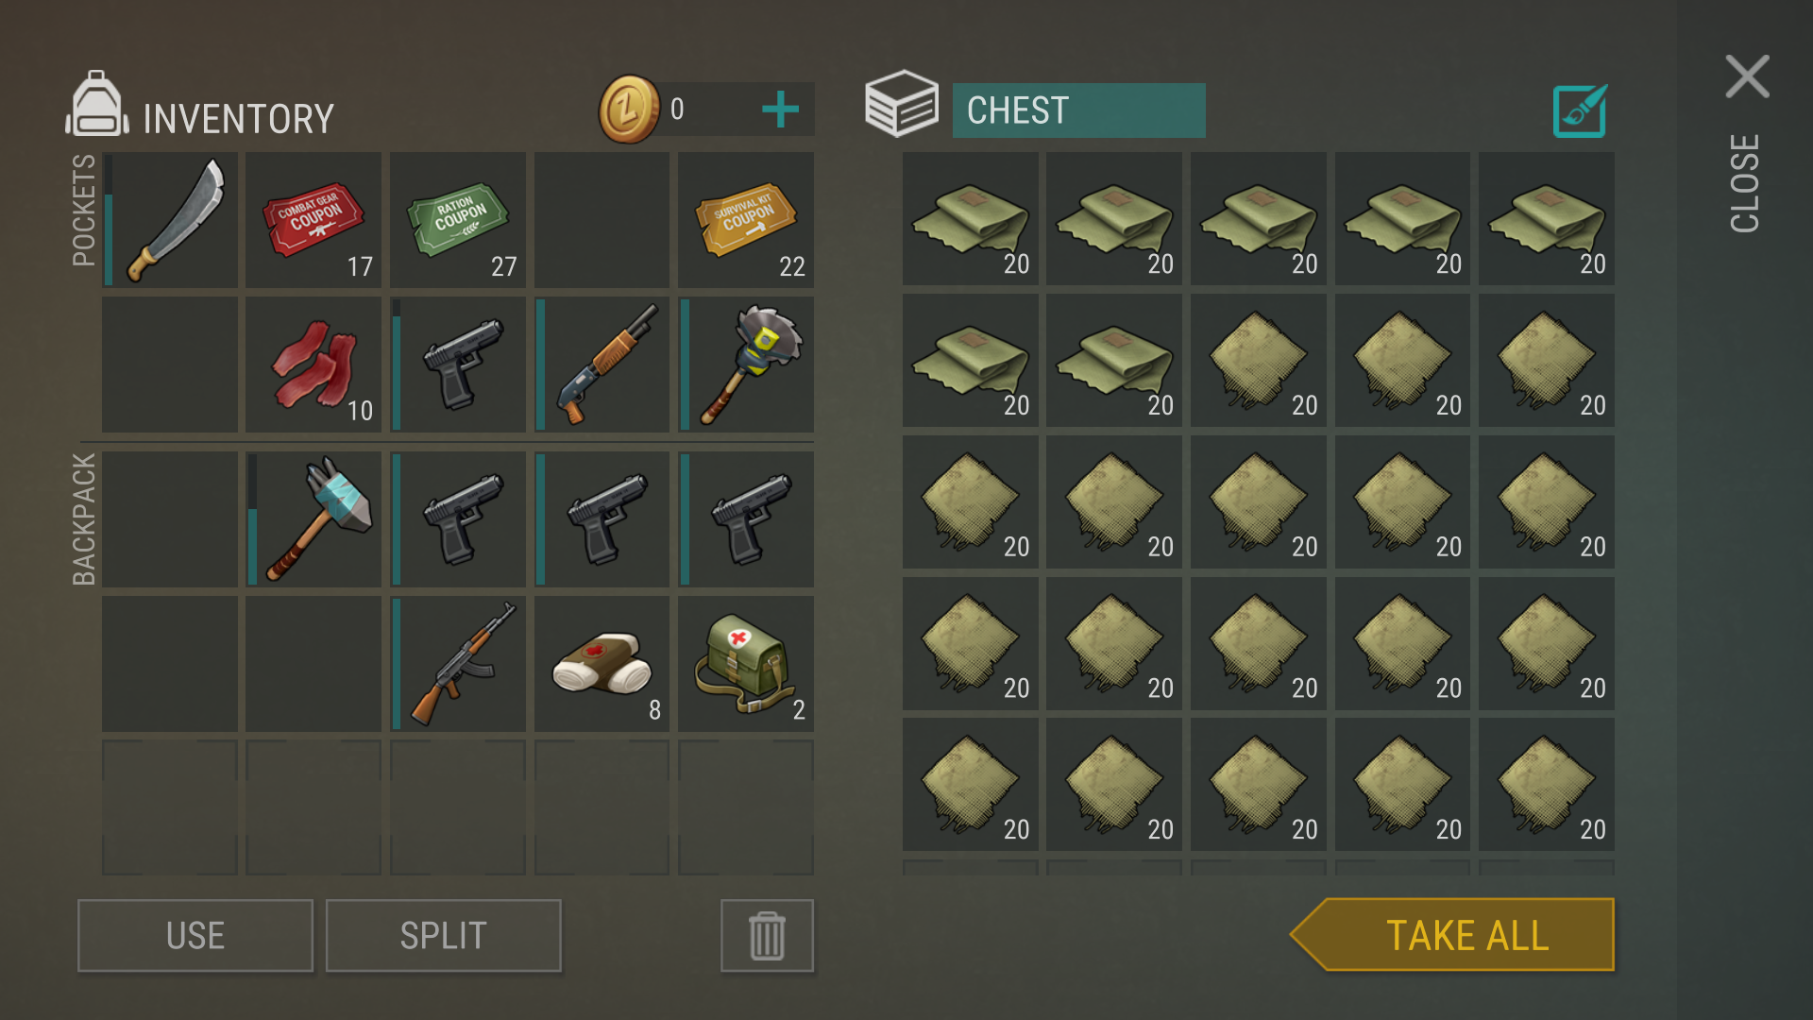Select the AK rifle in backpack
This screenshot has width=1813, height=1020.
tap(458, 663)
